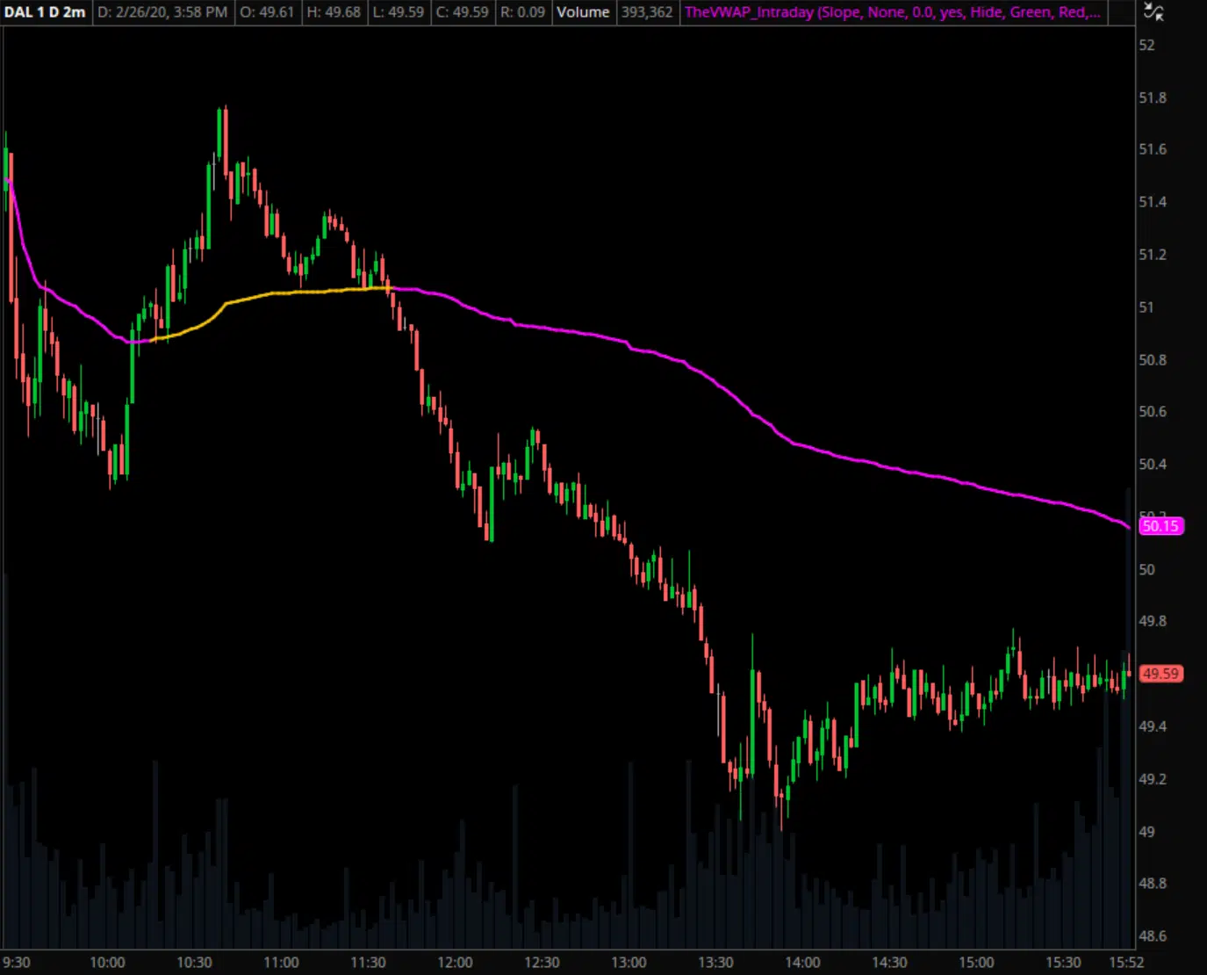Screen dimensions: 1207x975
Task: Click the 12:30 time axis label
Action: (542, 962)
